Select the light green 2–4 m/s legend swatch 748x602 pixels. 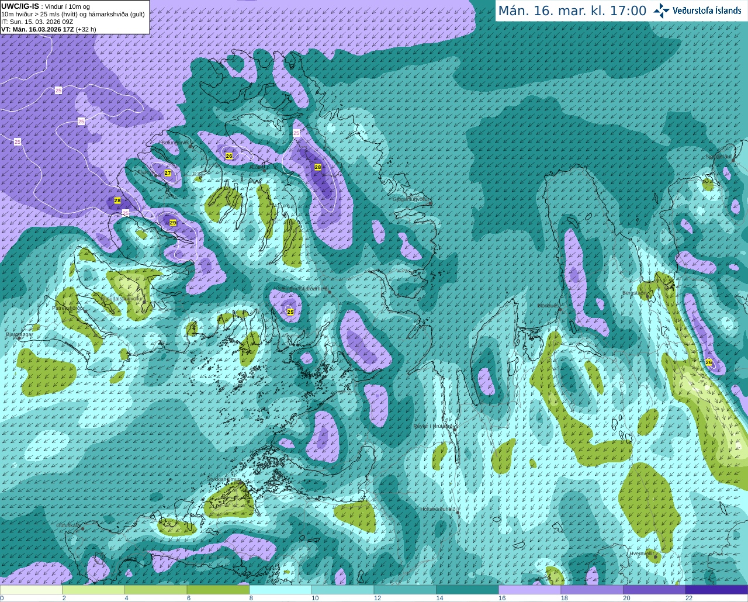93,590
